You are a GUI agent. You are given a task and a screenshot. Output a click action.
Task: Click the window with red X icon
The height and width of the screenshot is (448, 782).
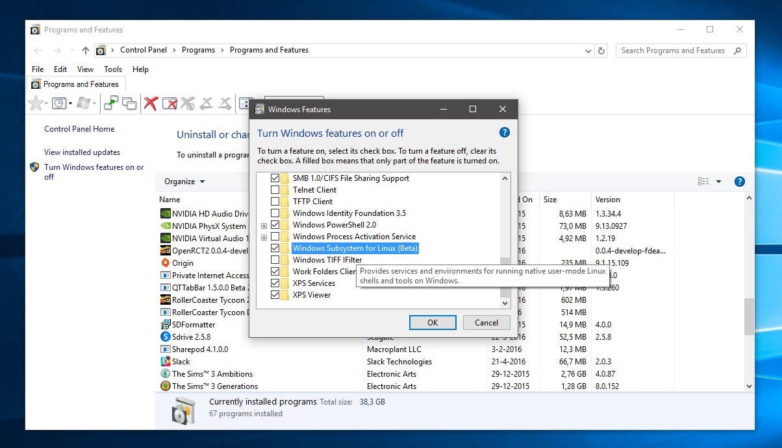point(170,103)
